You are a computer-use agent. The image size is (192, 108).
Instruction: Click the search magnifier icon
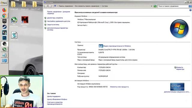(x=190, y=6)
